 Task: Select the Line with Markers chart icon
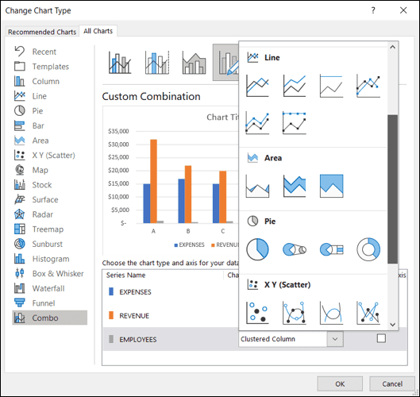[368, 86]
